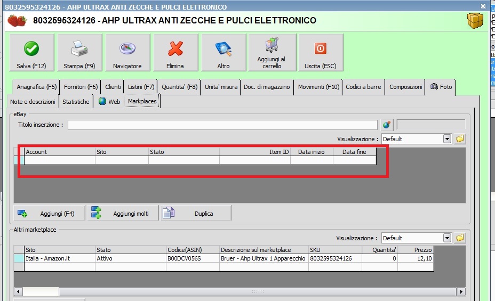Open the Web tab with globe icon

pos(109,102)
